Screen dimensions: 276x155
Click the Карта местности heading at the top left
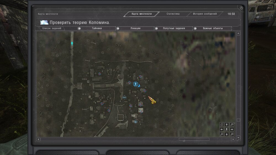tap(48, 14)
